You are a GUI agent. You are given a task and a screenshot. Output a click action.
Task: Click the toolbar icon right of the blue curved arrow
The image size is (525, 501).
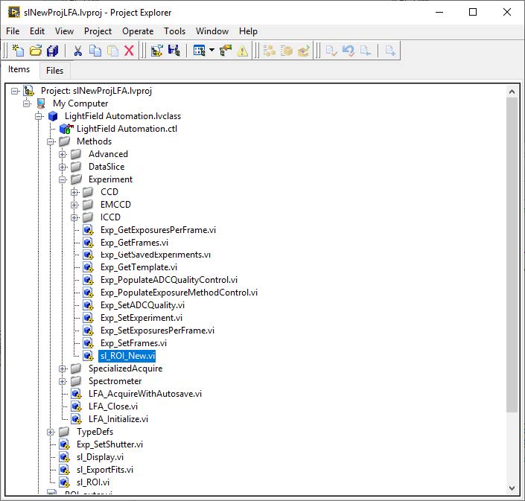tap(366, 51)
